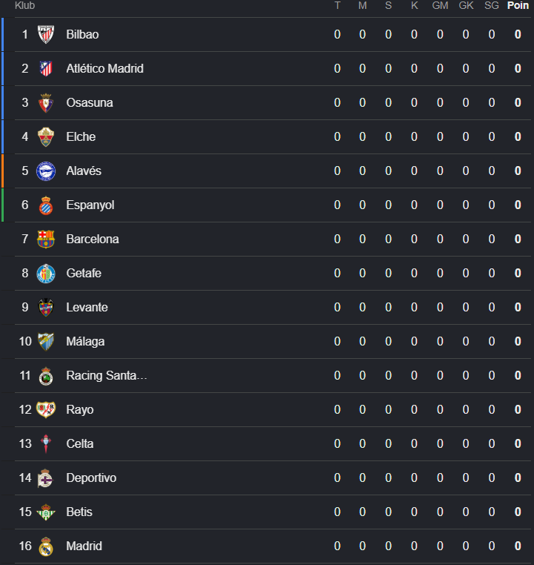534x565 pixels.
Task: Click the Real Madrid crest icon
Action: tap(46, 546)
